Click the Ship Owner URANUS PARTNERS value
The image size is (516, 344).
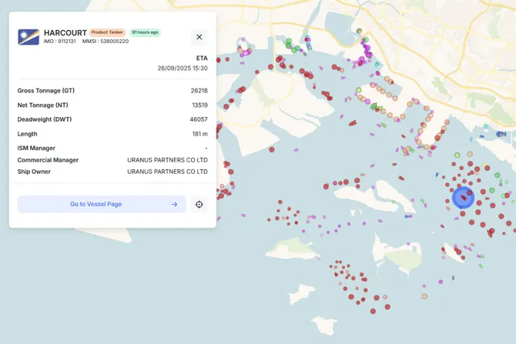[x=167, y=172]
